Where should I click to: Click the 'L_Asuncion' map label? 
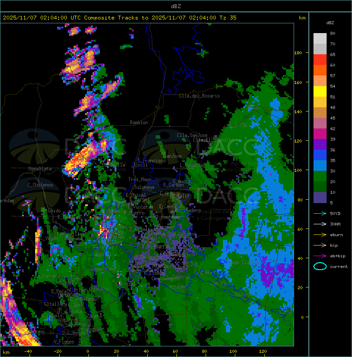click(192, 165)
